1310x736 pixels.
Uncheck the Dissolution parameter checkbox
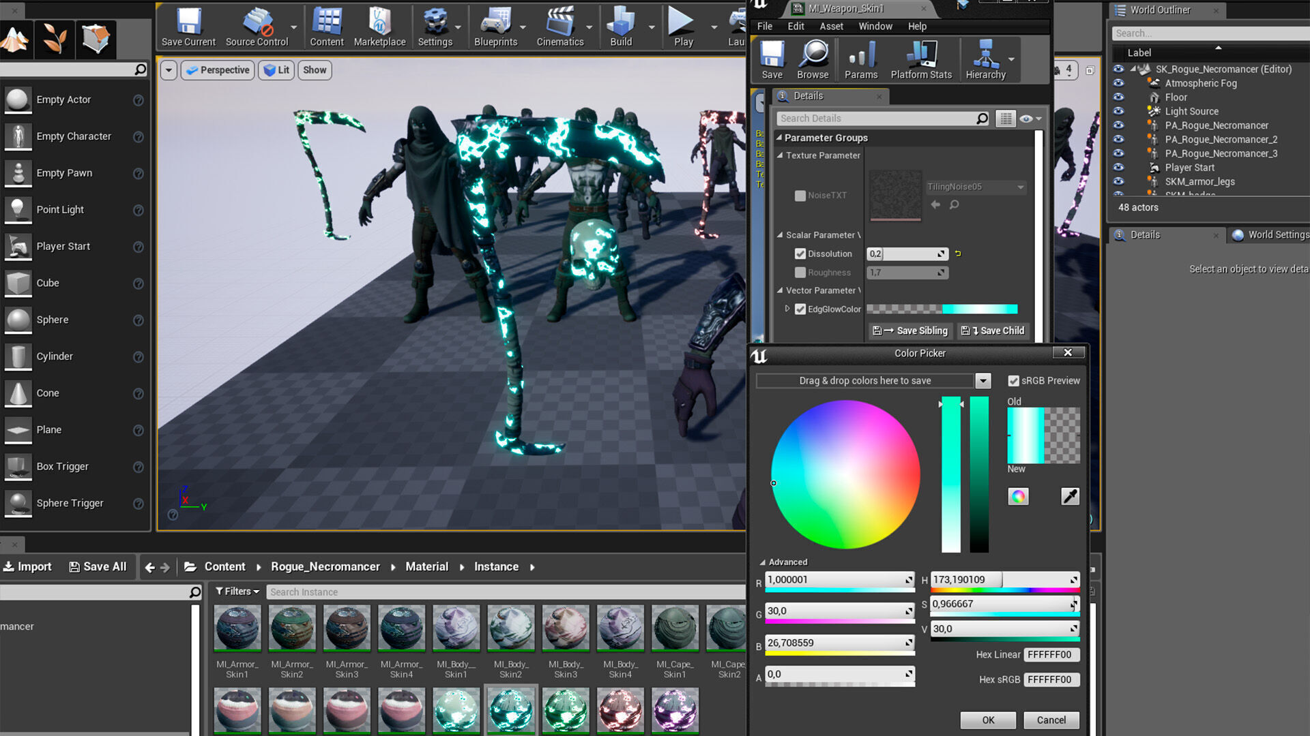point(800,254)
